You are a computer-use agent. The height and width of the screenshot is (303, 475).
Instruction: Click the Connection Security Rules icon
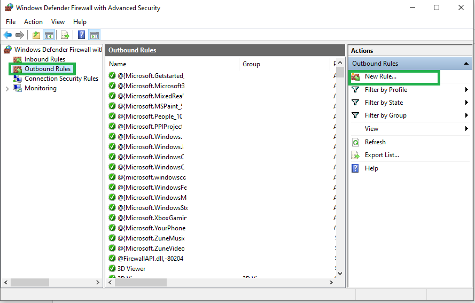coord(18,79)
